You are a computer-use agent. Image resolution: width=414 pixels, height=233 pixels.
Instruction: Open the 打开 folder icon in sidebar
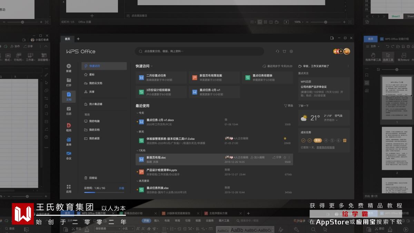pos(69,80)
